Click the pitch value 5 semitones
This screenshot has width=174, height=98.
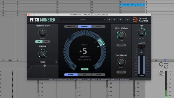85,51
